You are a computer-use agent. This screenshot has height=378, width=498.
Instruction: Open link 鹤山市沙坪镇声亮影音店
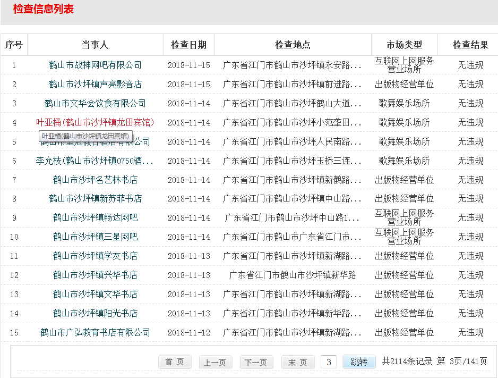[x=95, y=84]
